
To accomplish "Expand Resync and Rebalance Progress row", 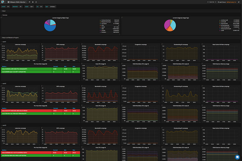I will (x=11, y=38).
